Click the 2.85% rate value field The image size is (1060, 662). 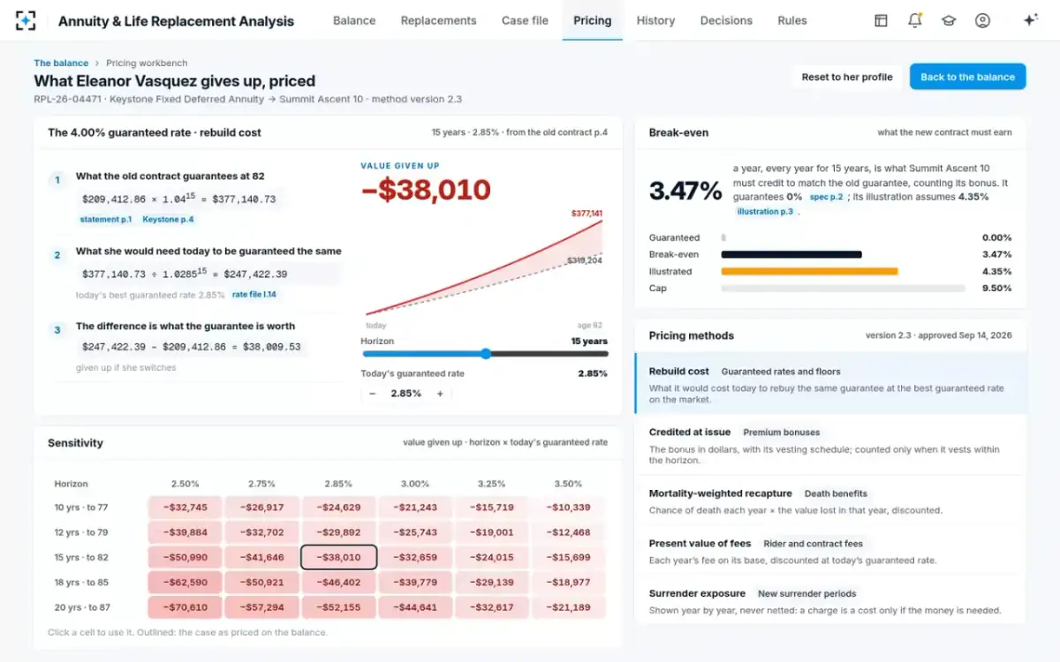coord(406,394)
